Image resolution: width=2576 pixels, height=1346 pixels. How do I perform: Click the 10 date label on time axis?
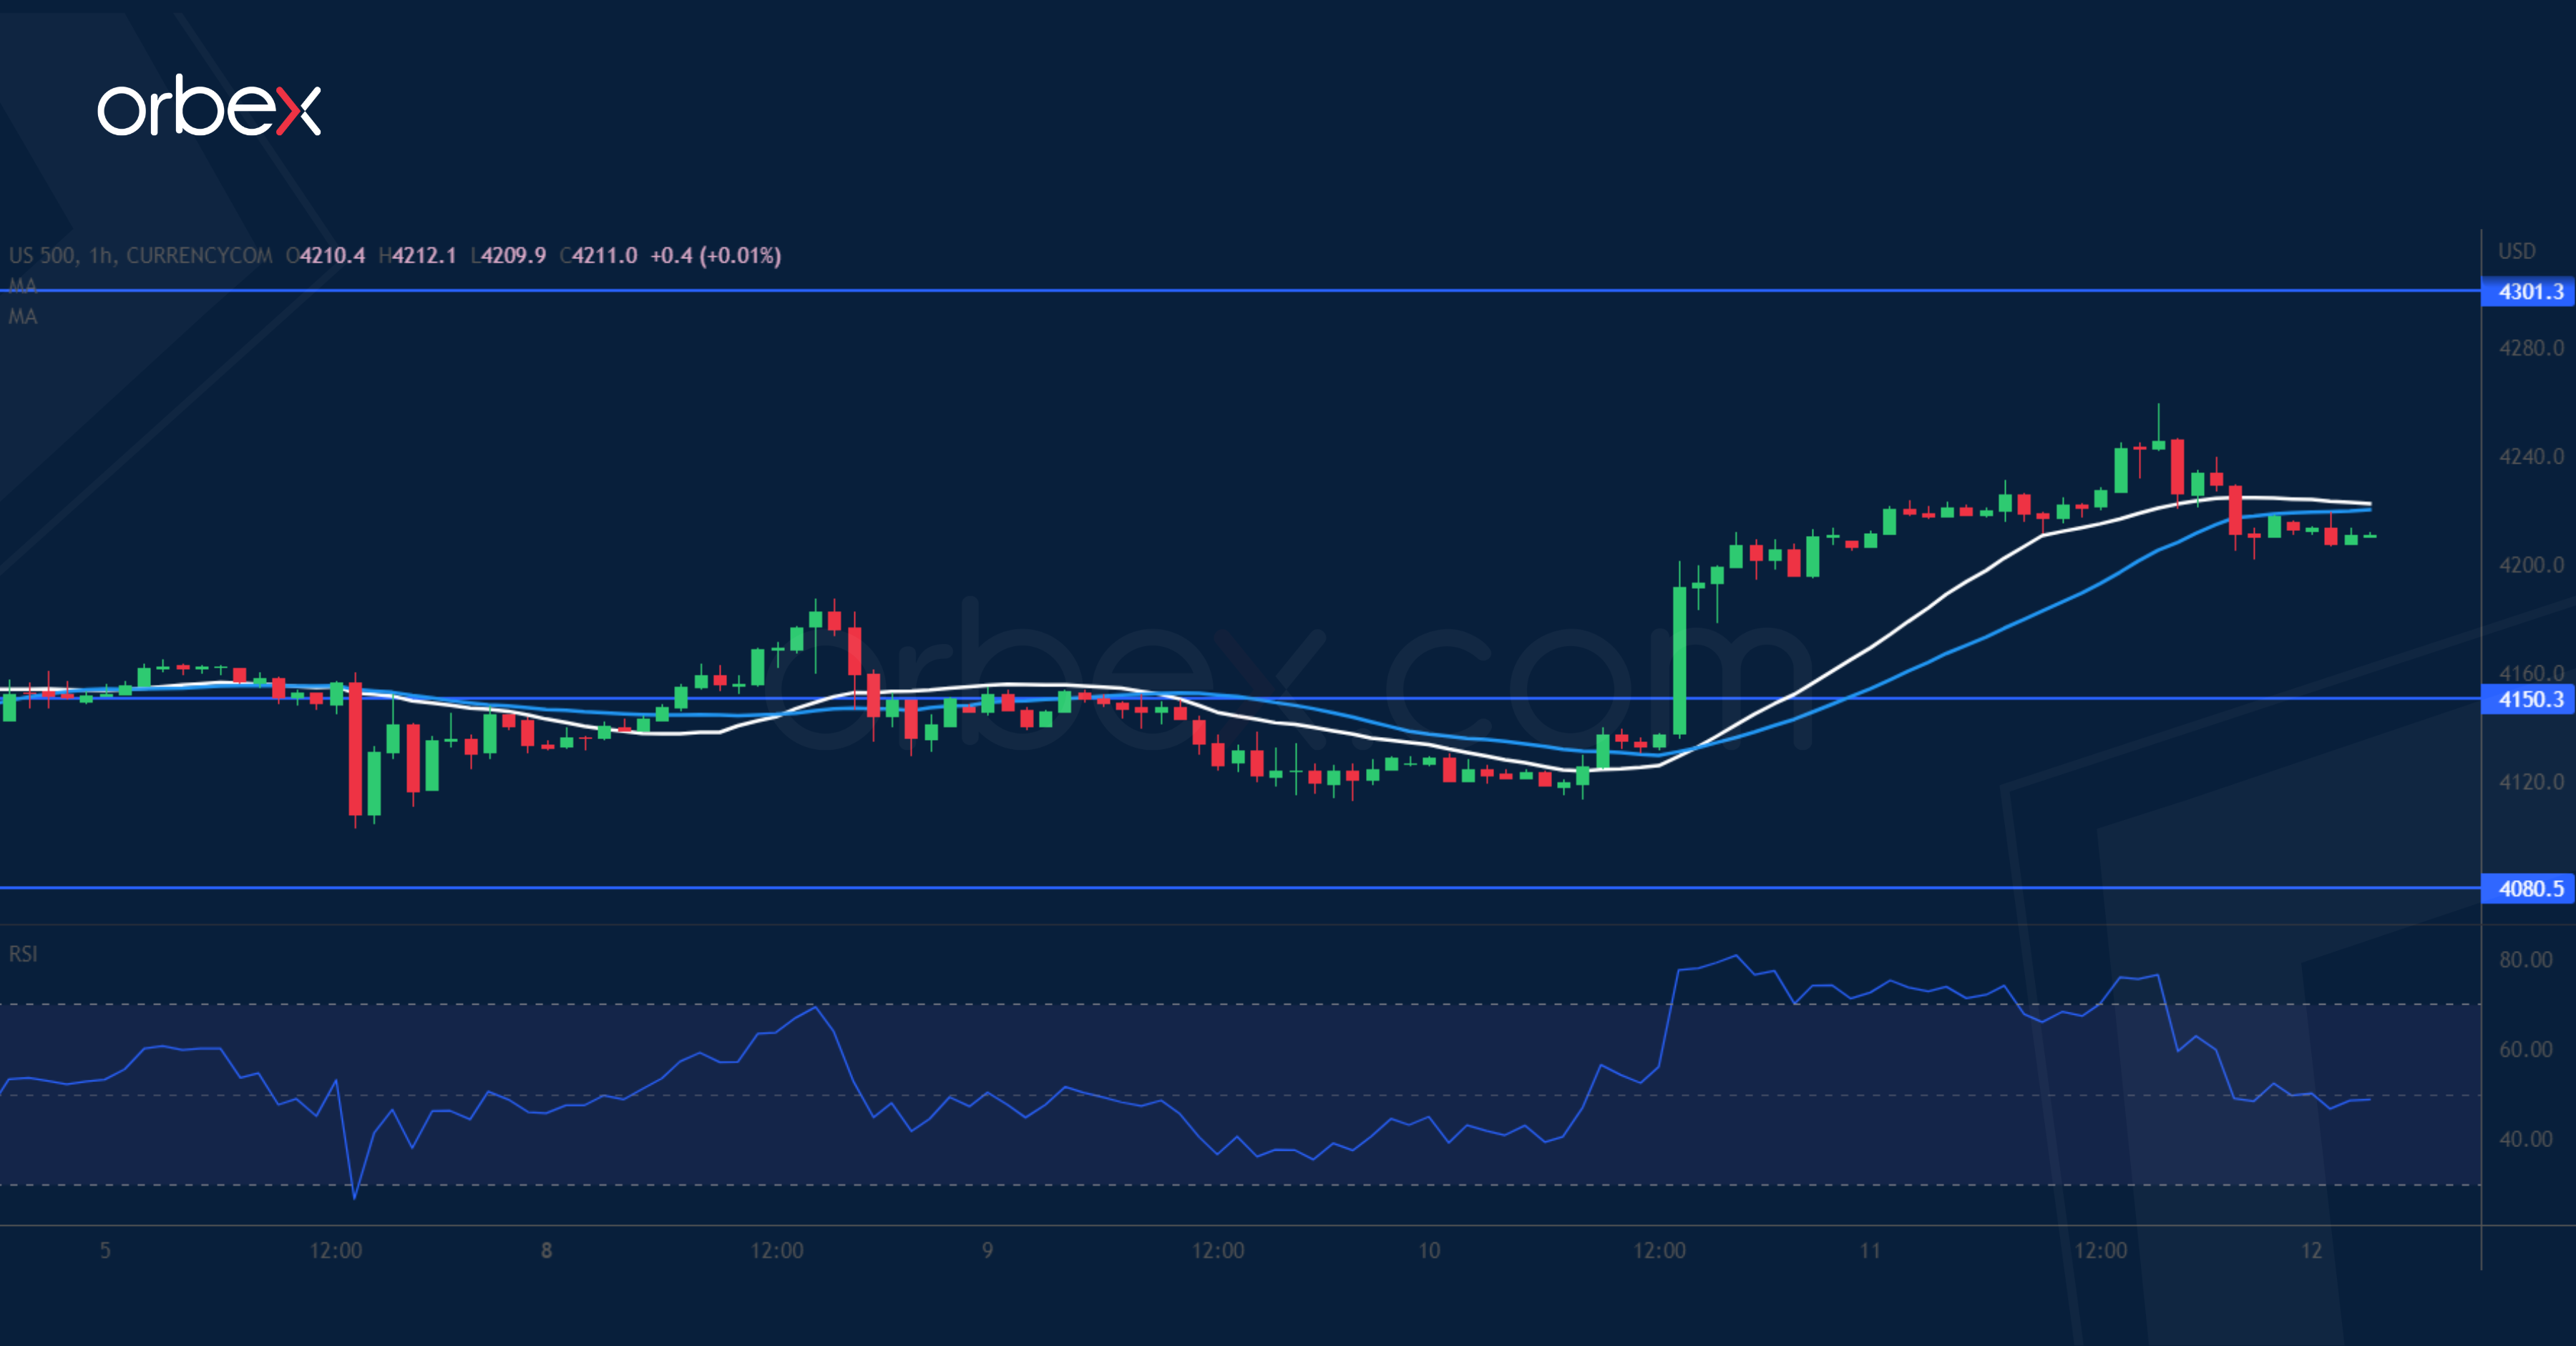click(x=1429, y=1250)
